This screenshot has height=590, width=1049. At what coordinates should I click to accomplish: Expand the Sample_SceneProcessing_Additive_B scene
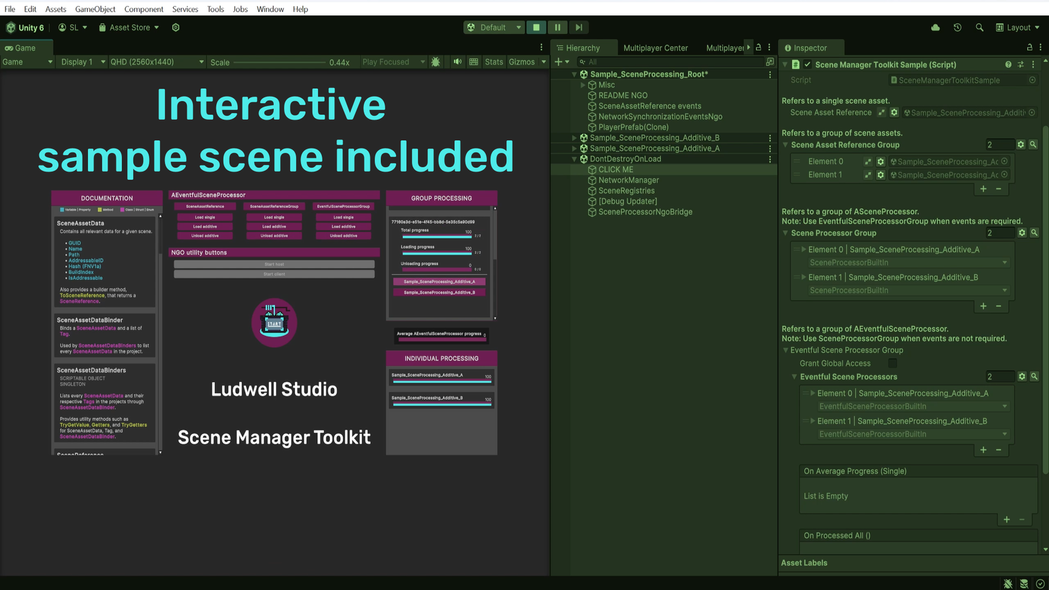coord(574,138)
